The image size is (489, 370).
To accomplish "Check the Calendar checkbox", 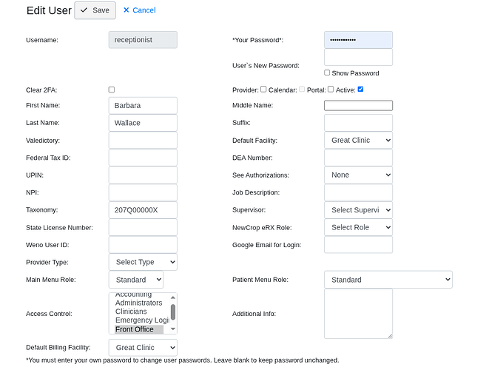I will (x=302, y=90).
